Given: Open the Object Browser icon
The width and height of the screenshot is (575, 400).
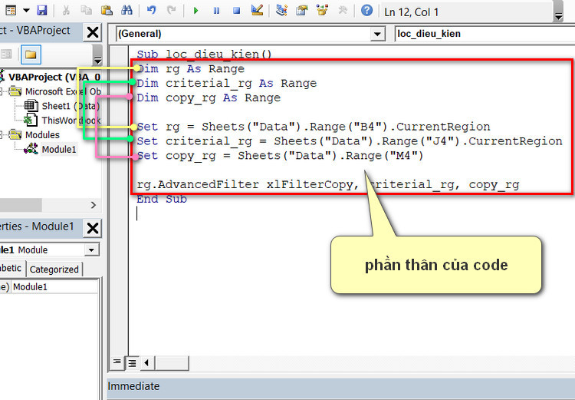Looking at the screenshot, I should 322,10.
